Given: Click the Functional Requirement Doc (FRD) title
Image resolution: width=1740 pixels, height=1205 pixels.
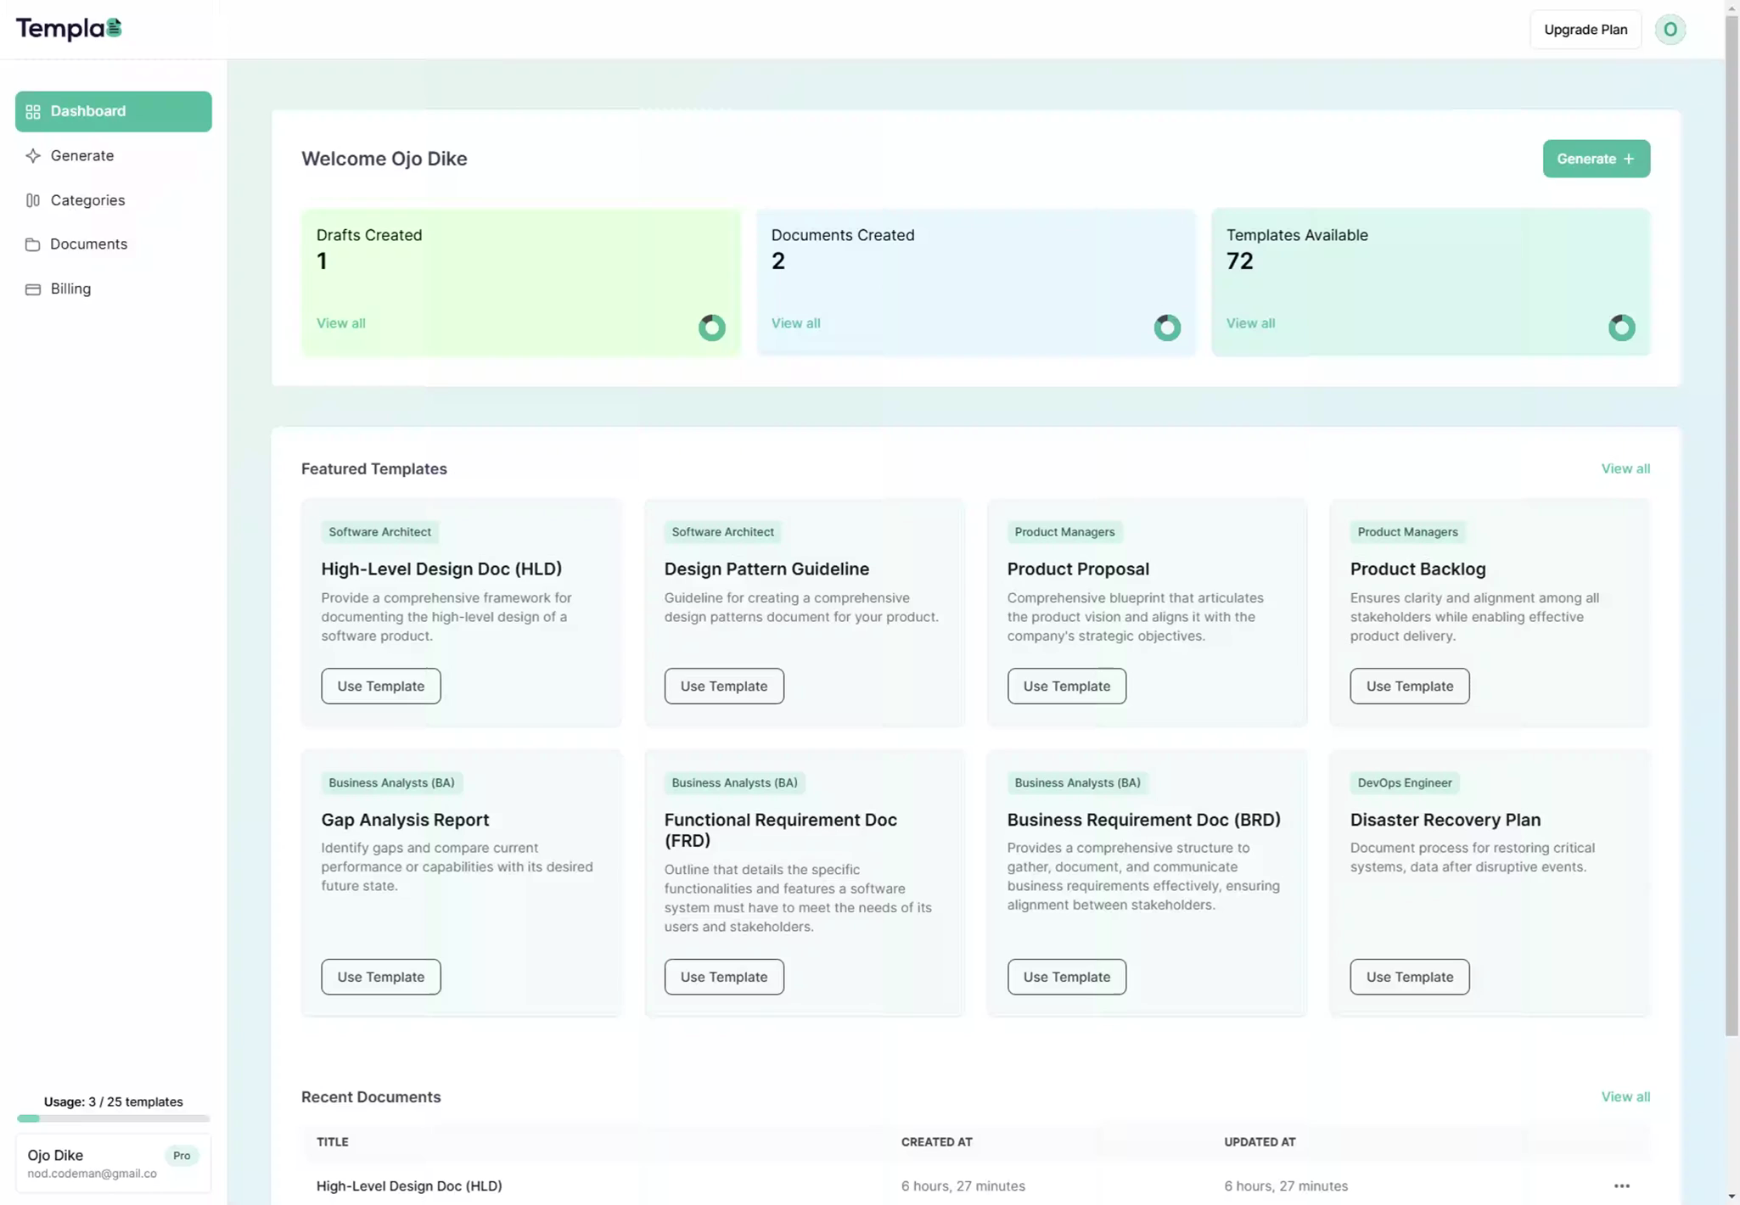Looking at the screenshot, I should pos(780,830).
